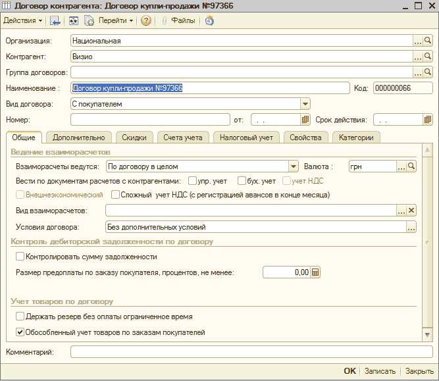Click ellipsis select button for Организация
Viewport: 439px width, 381px height.
417,41
